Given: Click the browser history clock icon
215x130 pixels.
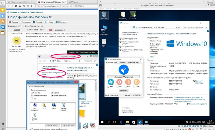Looking at the screenshot, I should coord(28,6).
